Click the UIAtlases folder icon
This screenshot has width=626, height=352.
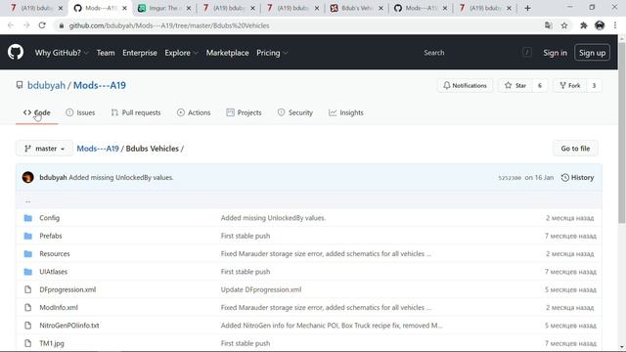pyautogui.click(x=28, y=272)
